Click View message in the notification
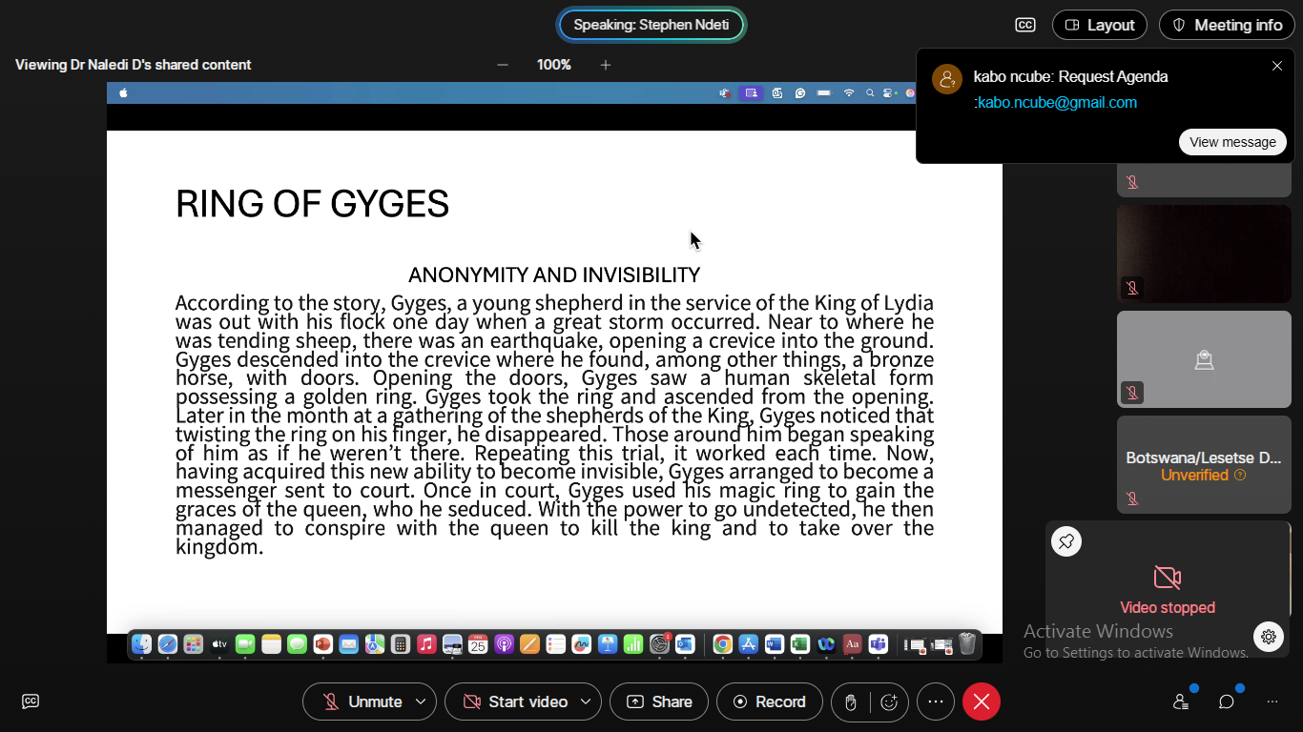The height and width of the screenshot is (732, 1303). (1232, 142)
